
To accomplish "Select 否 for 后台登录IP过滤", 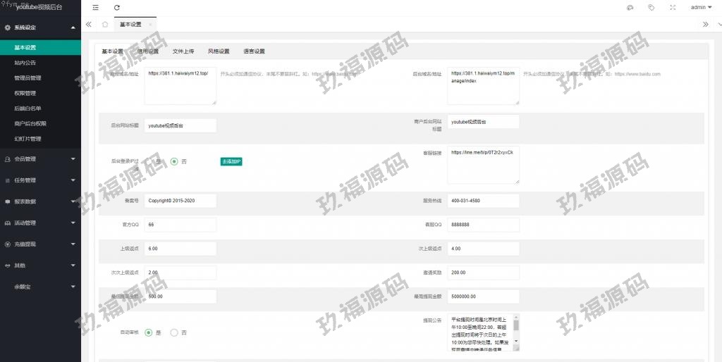I will (174, 161).
